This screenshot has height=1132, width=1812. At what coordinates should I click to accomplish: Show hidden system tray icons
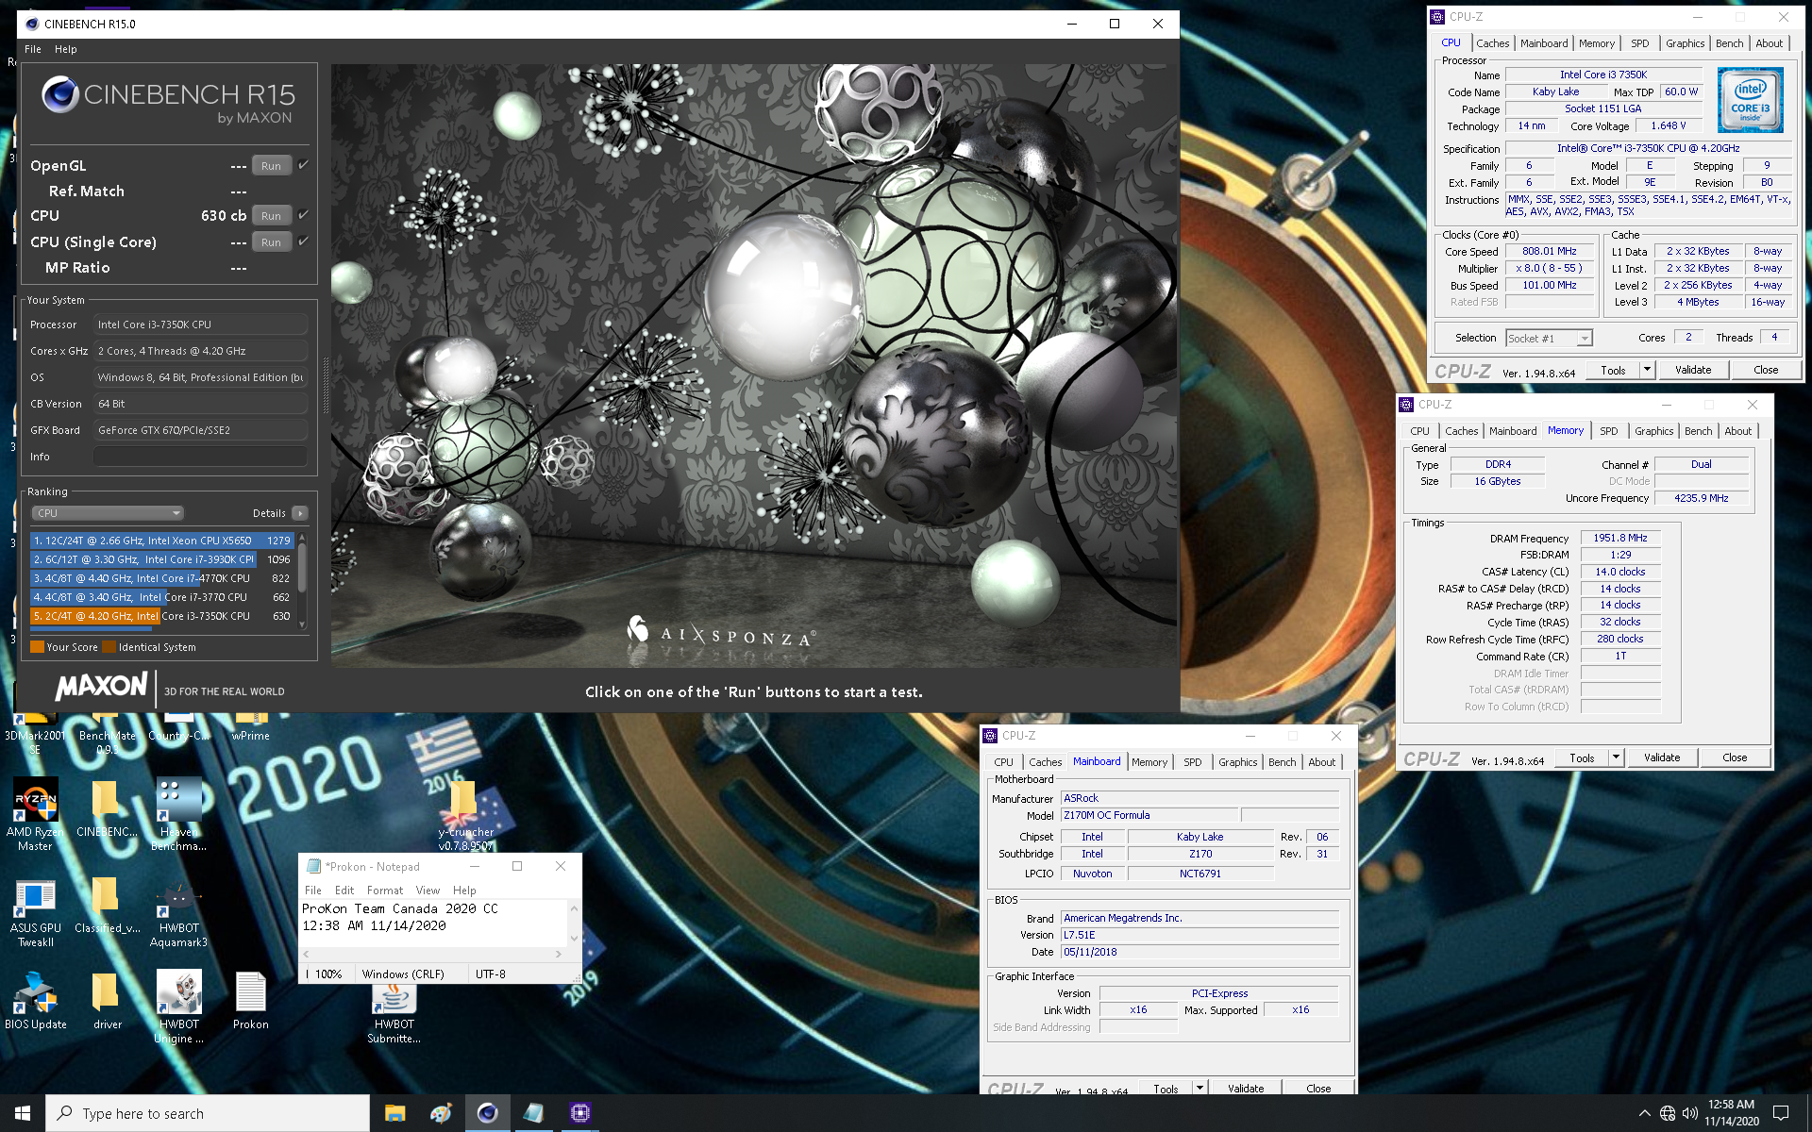(x=1645, y=1113)
